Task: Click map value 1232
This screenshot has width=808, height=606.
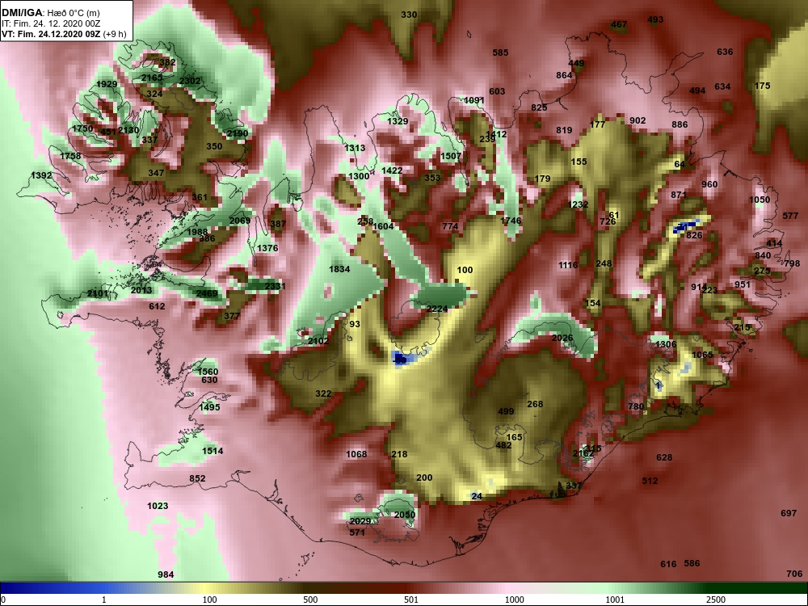Action: (578, 204)
